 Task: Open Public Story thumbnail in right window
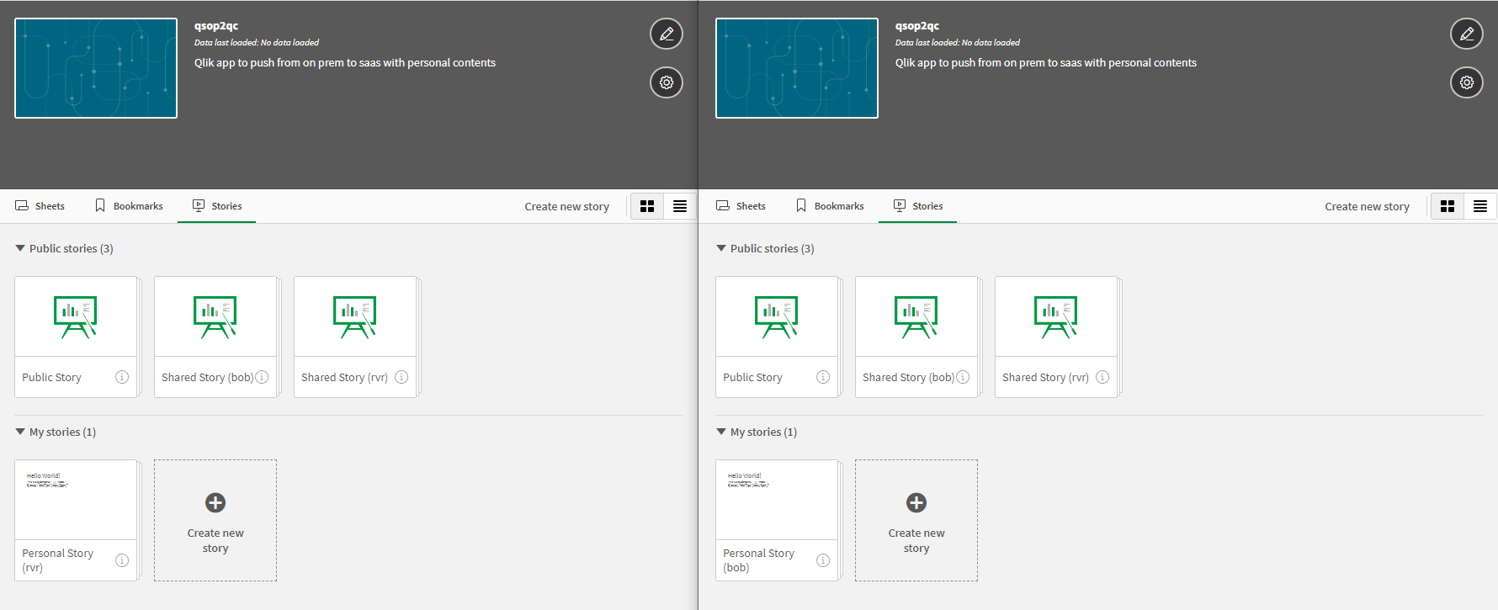coord(777,316)
